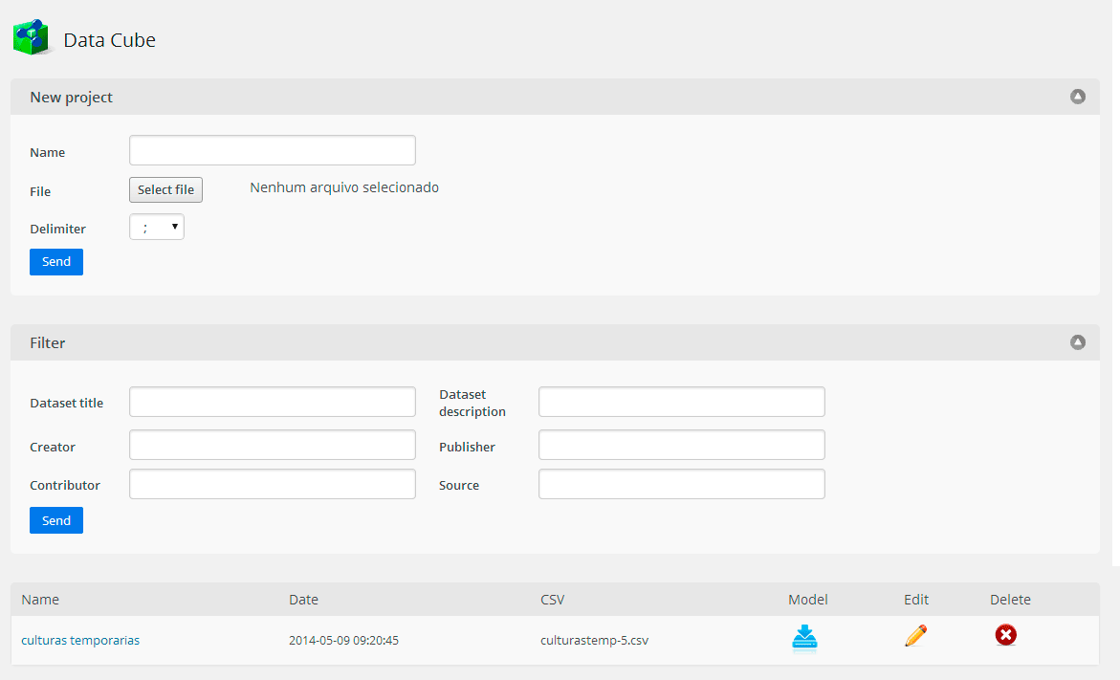Focus the Creator filter field
This screenshot has height=680, width=1120.
(x=273, y=445)
